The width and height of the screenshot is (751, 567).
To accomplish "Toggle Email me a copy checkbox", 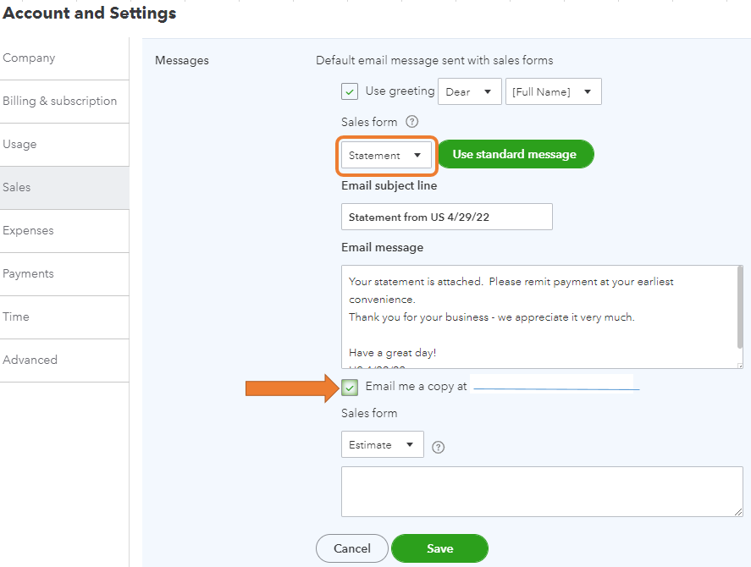I will 350,388.
